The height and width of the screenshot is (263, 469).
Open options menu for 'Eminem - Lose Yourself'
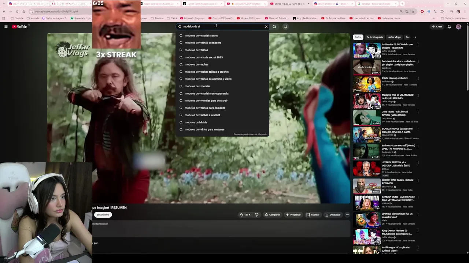click(418, 146)
